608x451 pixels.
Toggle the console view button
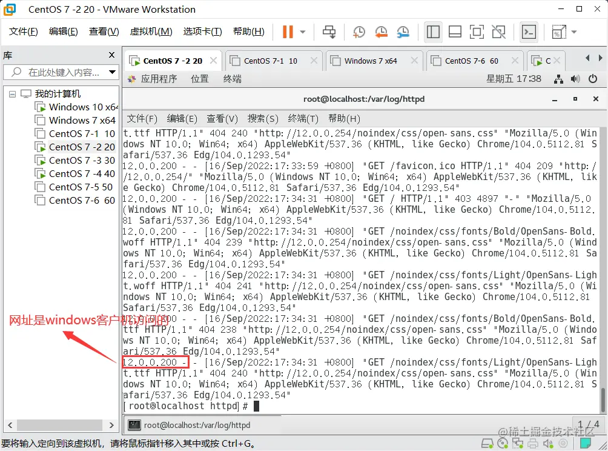tap(527, 32)
